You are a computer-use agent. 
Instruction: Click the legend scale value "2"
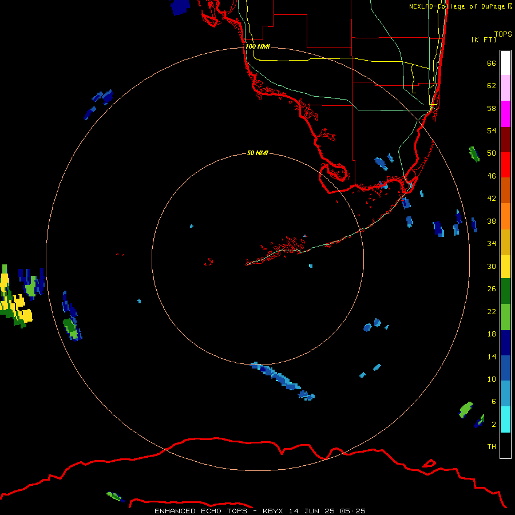[x=493, y=425]
